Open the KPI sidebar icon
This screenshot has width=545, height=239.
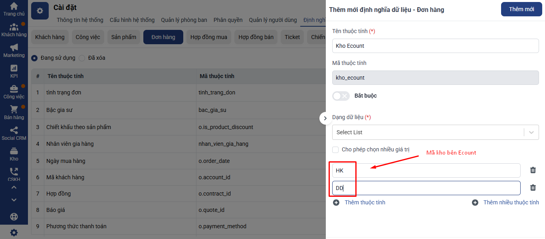click(x=14, y=69)
